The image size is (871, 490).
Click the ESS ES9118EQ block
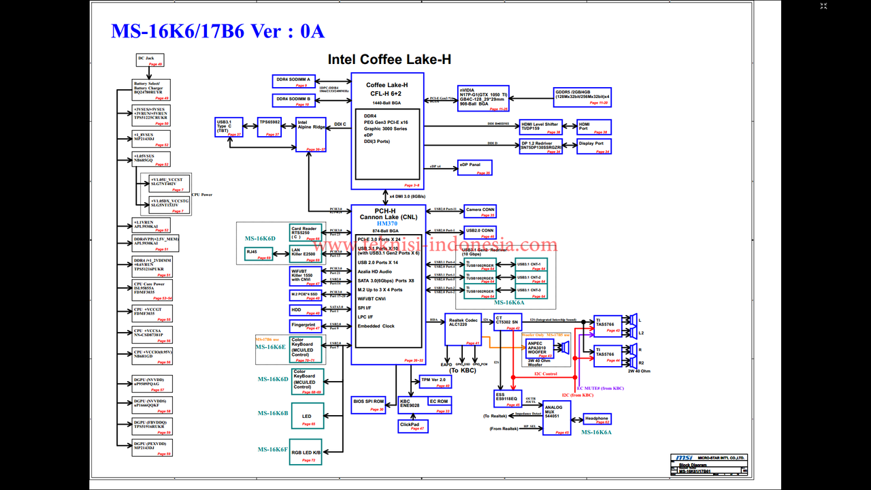(x=507, y=399)
